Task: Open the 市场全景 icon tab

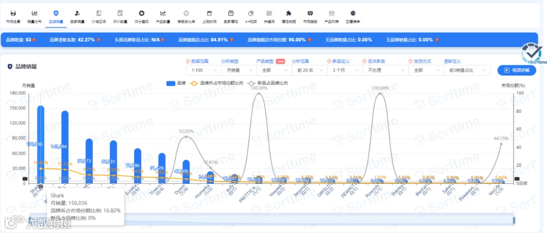Action: 13,17
